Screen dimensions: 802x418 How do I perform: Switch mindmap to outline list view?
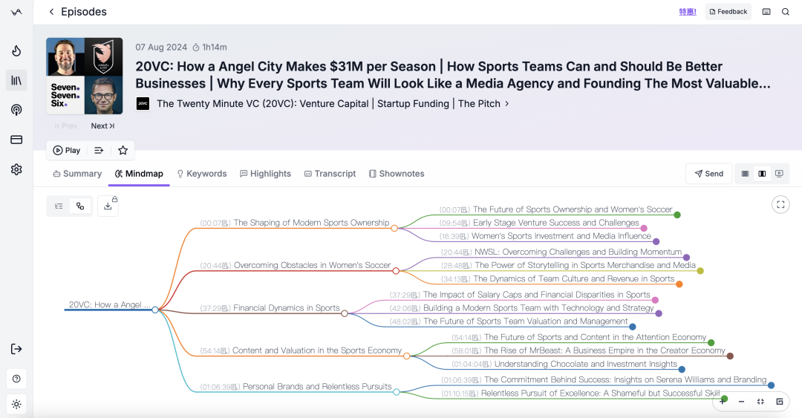(59, 206)
